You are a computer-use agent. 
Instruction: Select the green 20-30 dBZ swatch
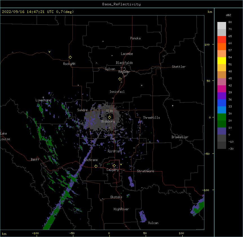click(x=222, y=117)
